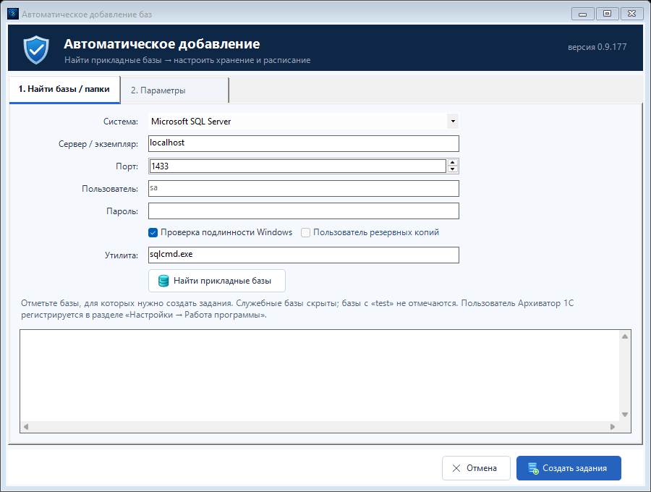Viewport: 651px width, 492px height.
Task: Click the app icon in the title bar
Action: (13, 14)
